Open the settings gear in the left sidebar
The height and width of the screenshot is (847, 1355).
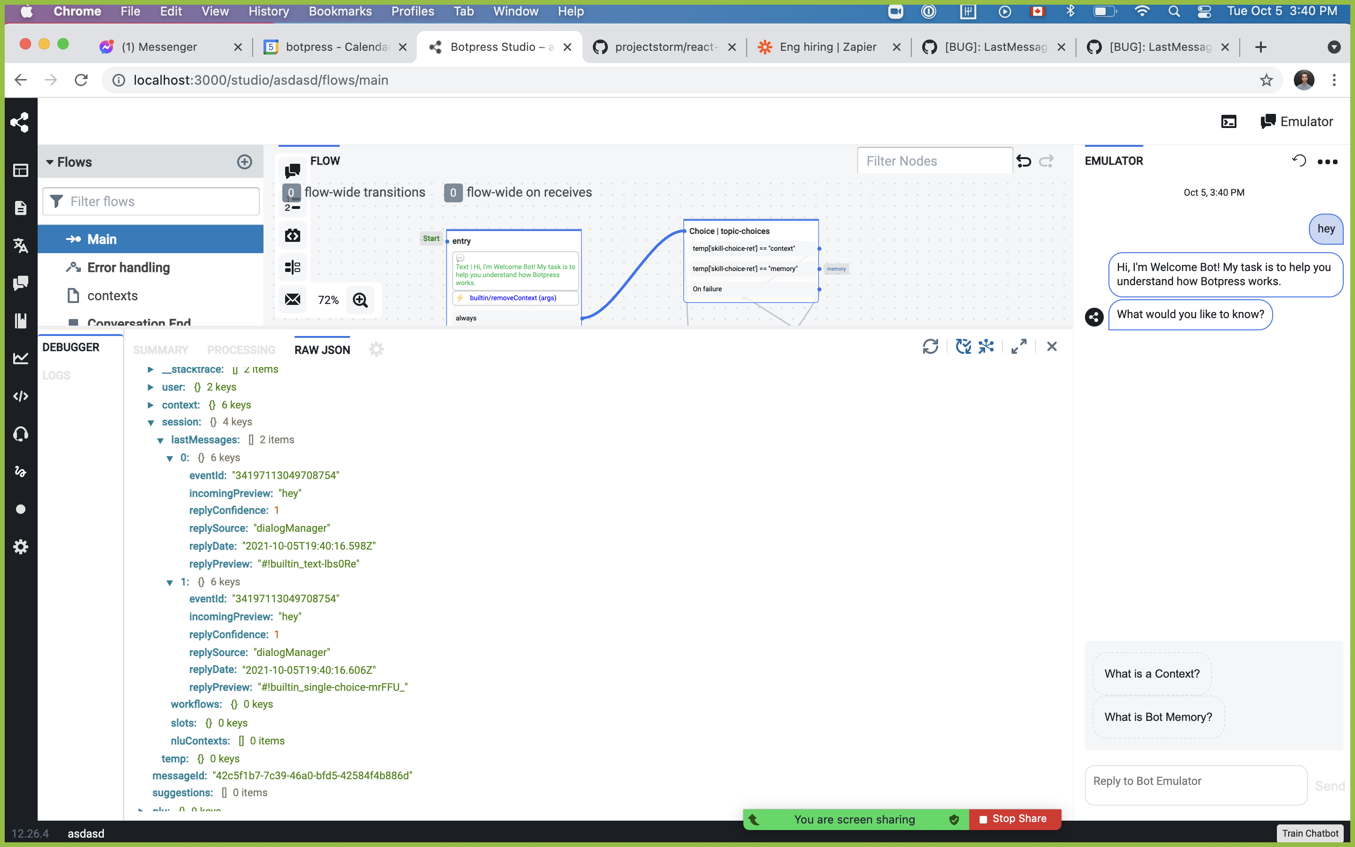click(x=21, y=547)
